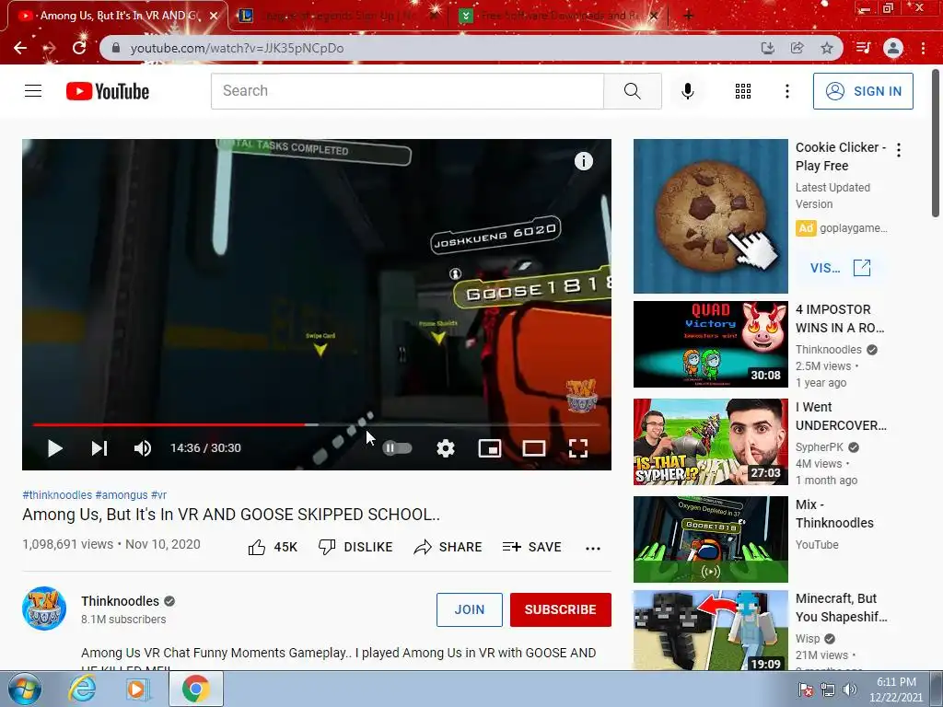Click the DISLIKE thumbs down button
This screenshot has width=943, height=707.
355,547
